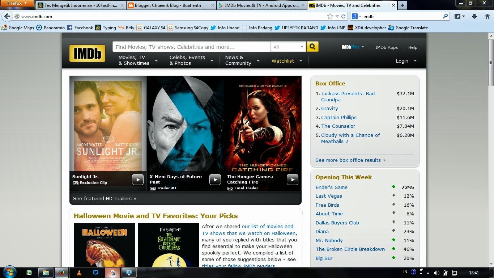Open the Facebook bookmark
This screenshot has width=494, height=278.
pyautogui.click(x=80, y=28)
